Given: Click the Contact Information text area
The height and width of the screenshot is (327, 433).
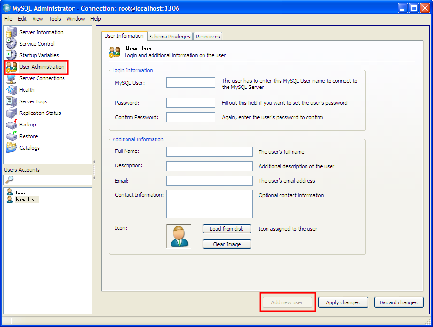Looking at the screenshot, I should pyautogui.click(x=209, y=204).
